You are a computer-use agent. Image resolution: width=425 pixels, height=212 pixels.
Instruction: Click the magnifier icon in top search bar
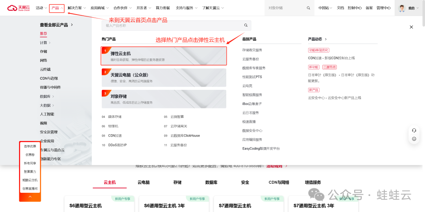(x=309, y=8)
